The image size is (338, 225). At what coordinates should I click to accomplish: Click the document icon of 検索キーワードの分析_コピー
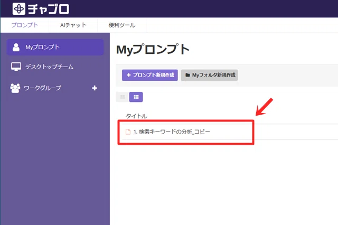click(128, 132)
